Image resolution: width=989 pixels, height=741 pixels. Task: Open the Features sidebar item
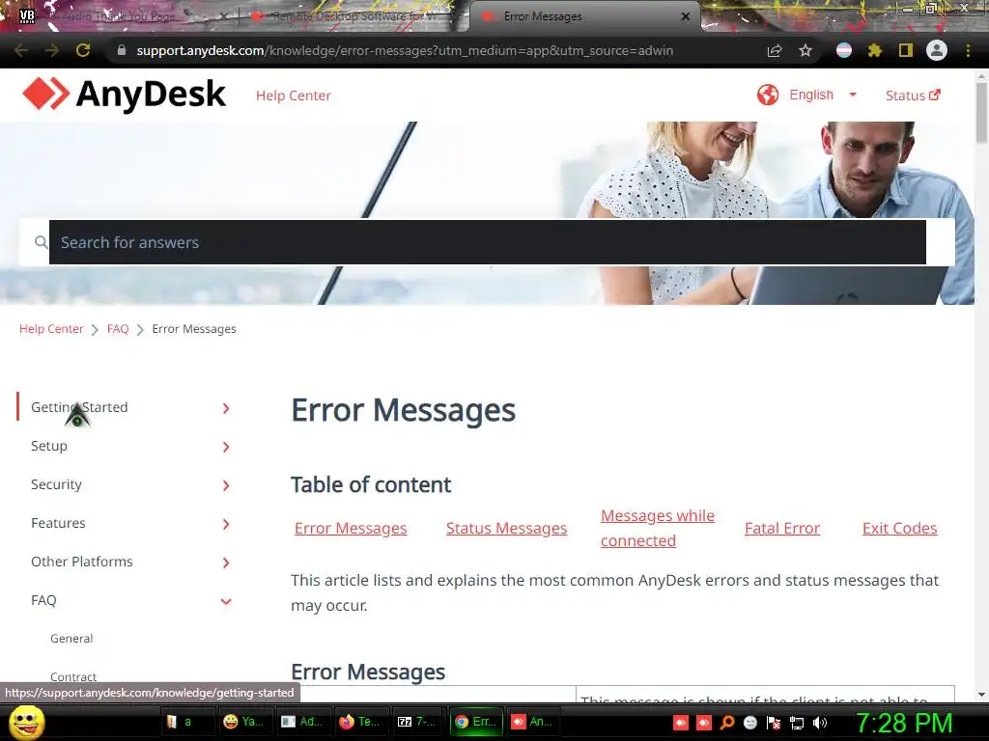click(x=58, y=522)
